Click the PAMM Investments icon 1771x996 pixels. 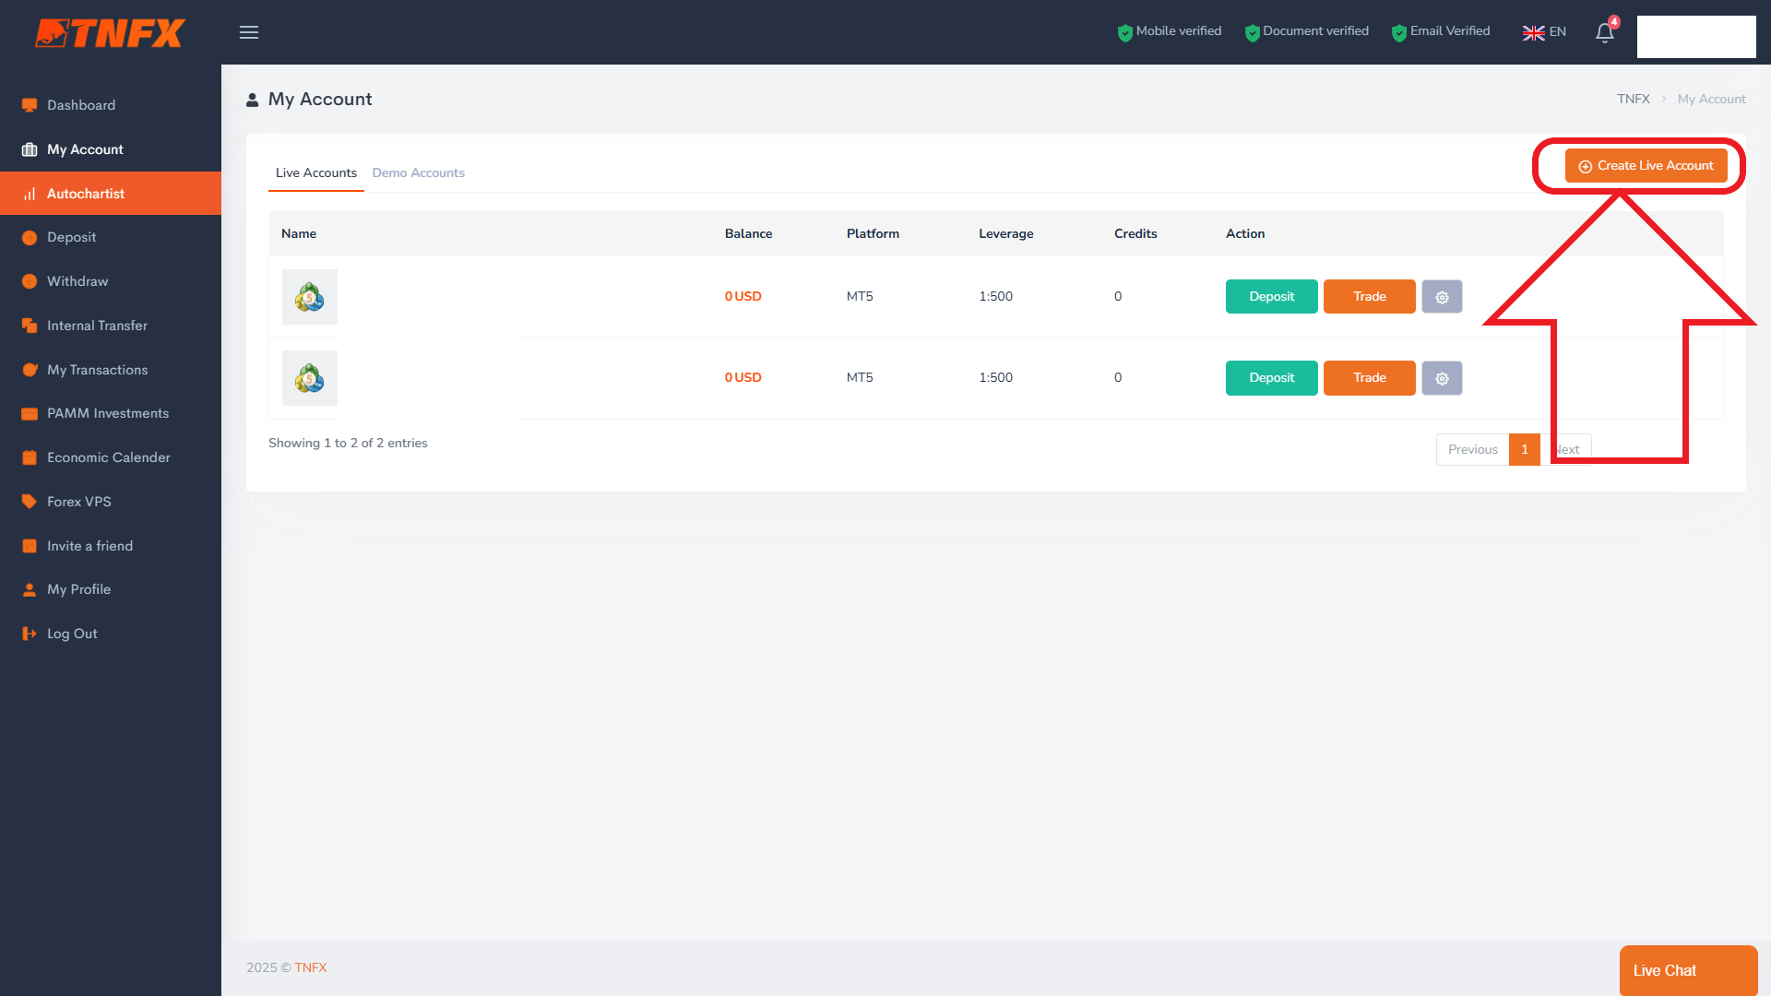click(x=30, y=414)
